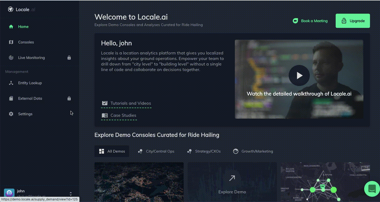Click the City/Central Ops bubble icon
This screenshot has width=380, height=202.
(140, 151)
